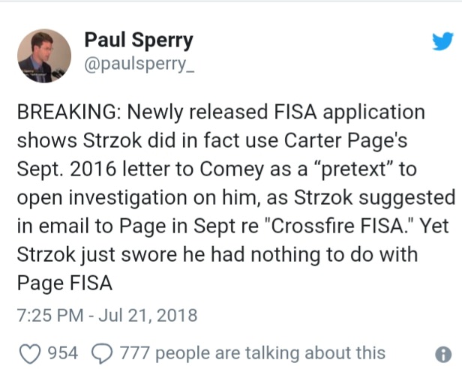
Task: Open the @paulsperry_ handle link
Action: tap(139, 64)
